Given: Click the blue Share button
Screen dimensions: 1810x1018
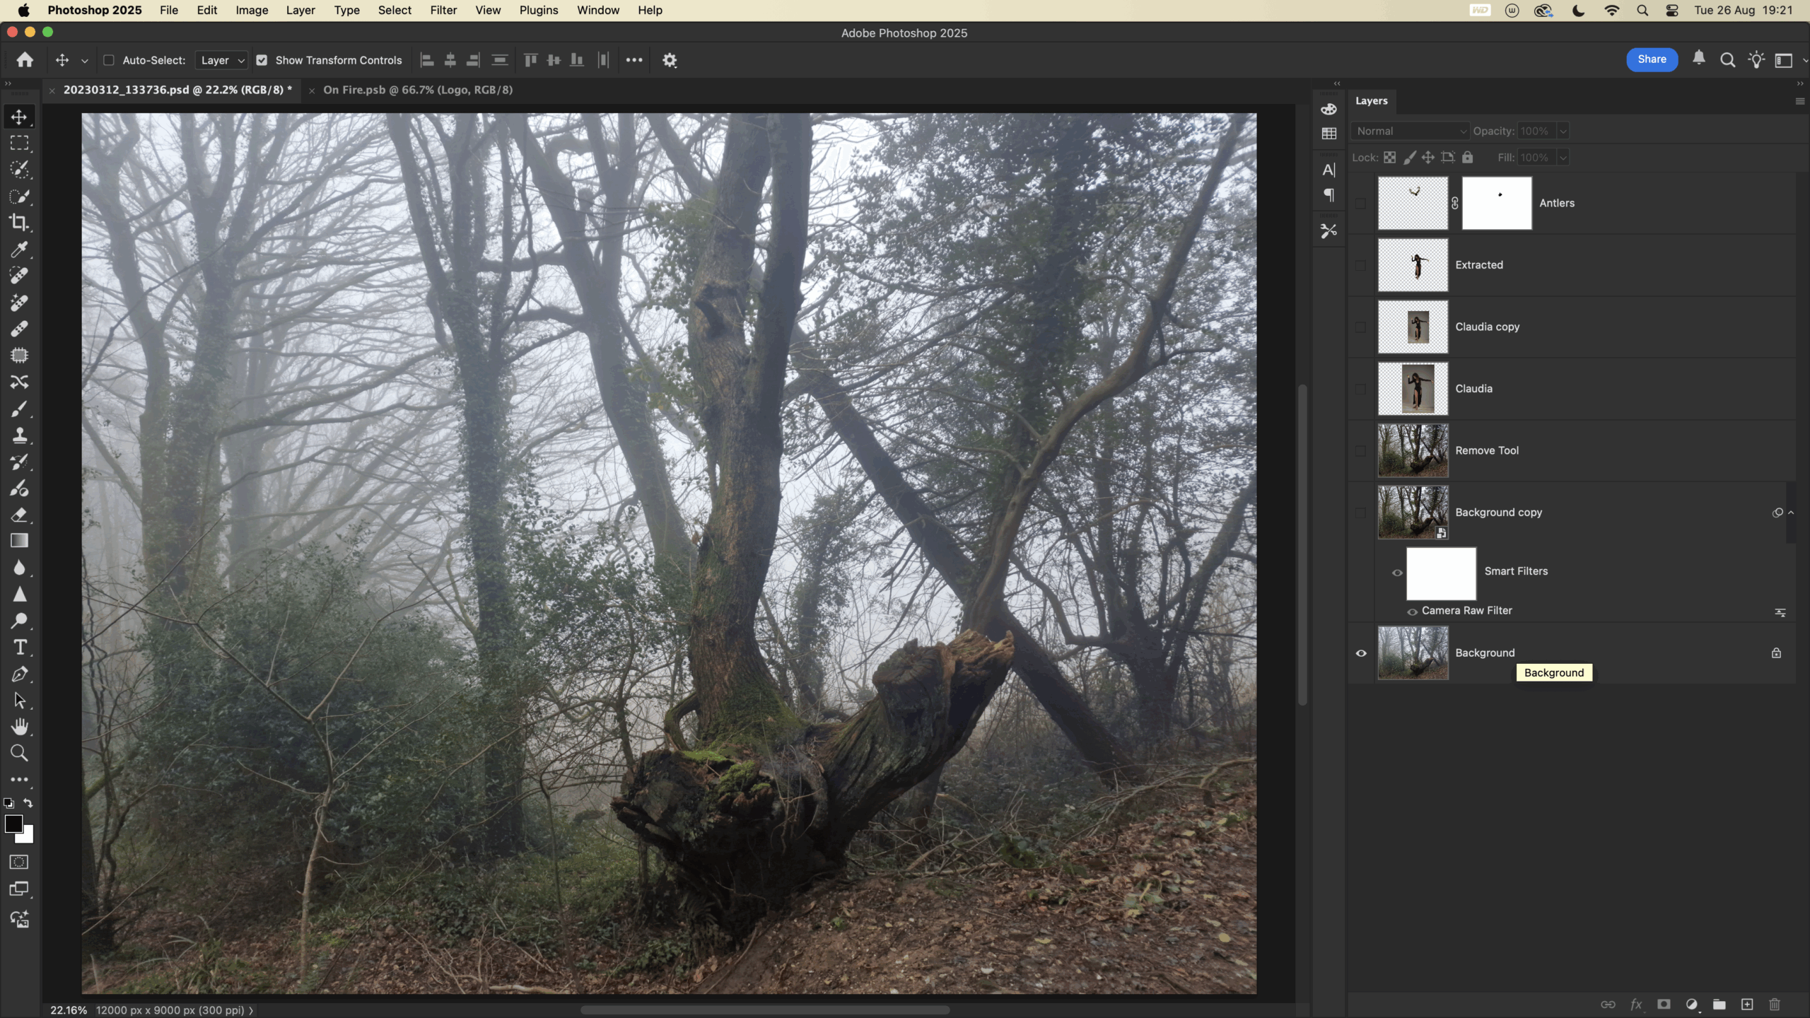Looking at the screenshot, I should (1652, 59).
